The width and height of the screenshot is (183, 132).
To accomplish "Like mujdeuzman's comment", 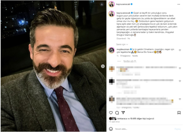I will (180, 50).
